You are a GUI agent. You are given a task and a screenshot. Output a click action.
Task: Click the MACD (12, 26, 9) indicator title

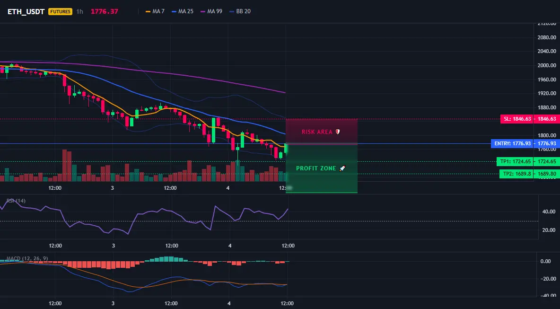27,258
